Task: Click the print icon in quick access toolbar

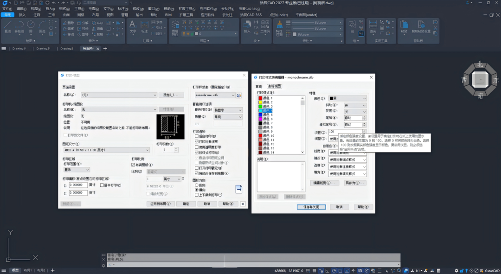Action: click(47, 3)
